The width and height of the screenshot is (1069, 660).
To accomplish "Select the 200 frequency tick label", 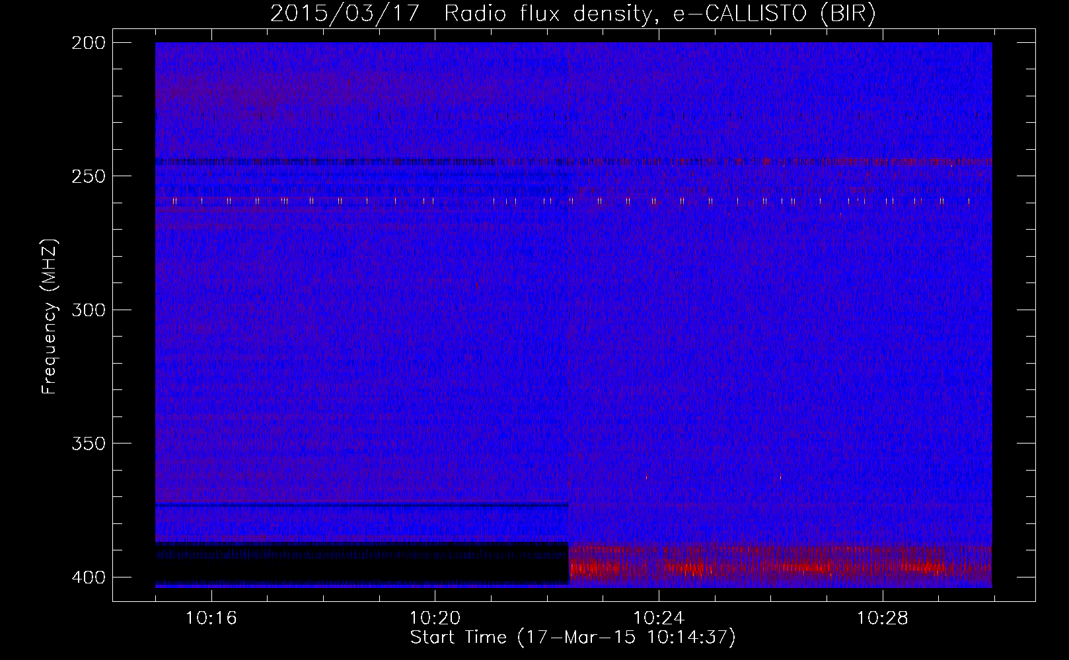I will [89, 43].
